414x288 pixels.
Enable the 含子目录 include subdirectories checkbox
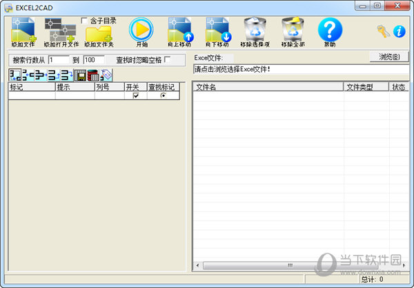[84, 21]
